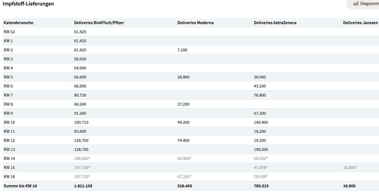The image size is (379, 192).
Task: Select BioNTech value 58.500 in KW 3
Action: [x=80, y=59]
